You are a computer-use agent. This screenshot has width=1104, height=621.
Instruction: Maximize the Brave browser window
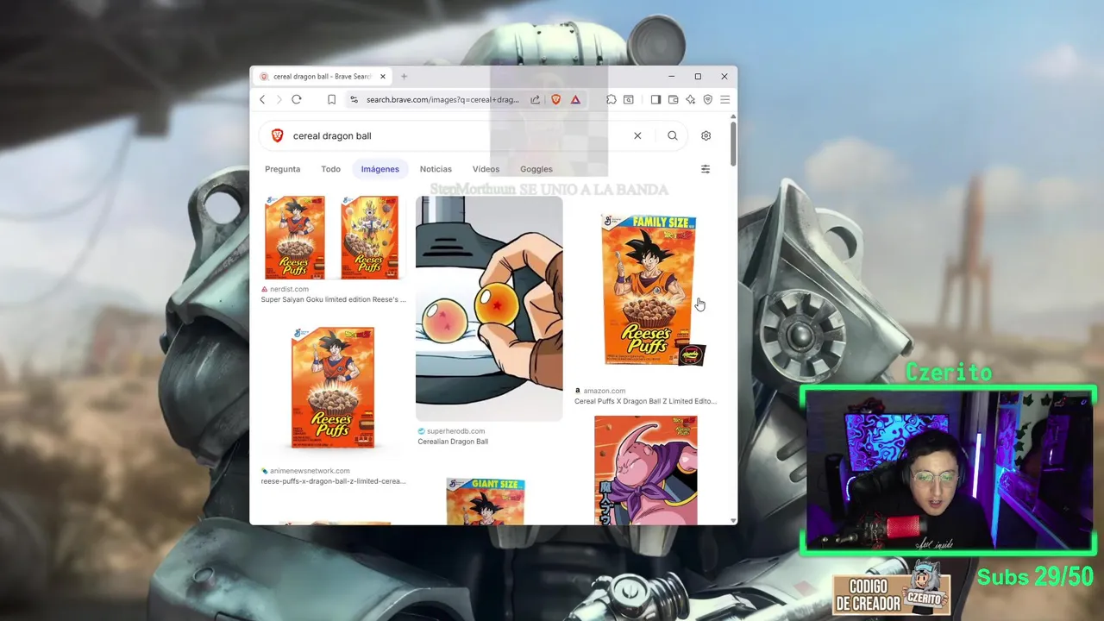pyautogui.click(x=698, y=77)
